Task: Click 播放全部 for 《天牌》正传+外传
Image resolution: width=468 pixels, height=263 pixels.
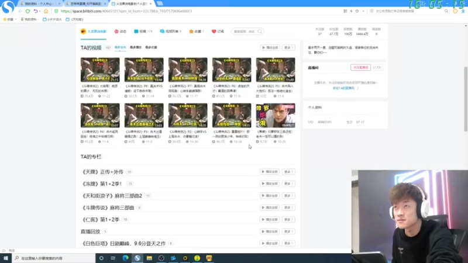Action: click(270, 172)
